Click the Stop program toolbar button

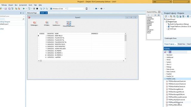(x=37, y=9)
